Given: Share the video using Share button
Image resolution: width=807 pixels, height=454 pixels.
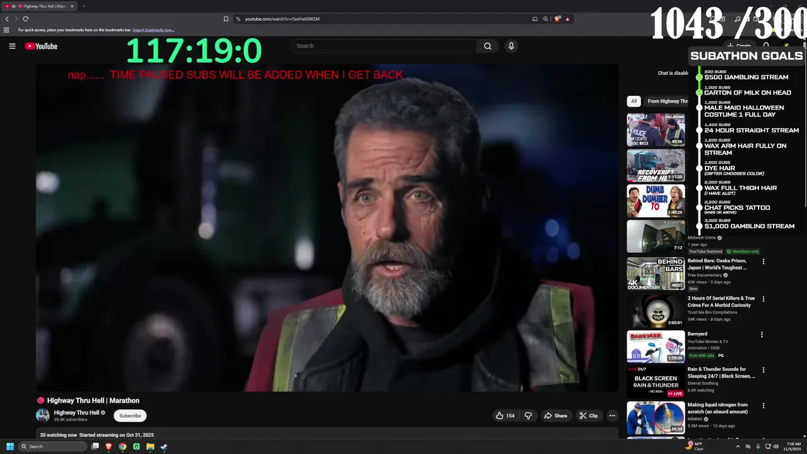Looking at the screenshot, I should [555, 416].
